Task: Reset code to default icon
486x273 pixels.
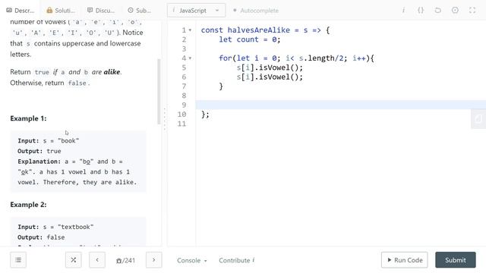Action: 437,10
